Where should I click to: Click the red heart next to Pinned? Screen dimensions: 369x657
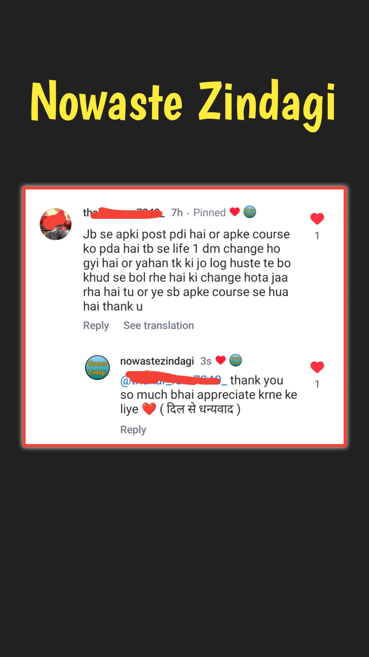(234, 212)
